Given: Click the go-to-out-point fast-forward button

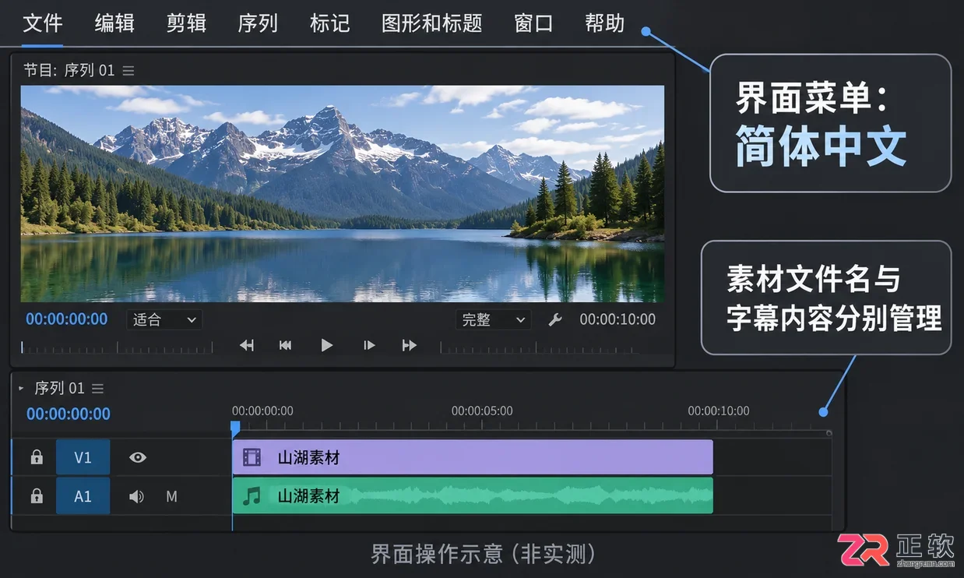Looking at the screenshot, I should pyautogui.click(x=409, y=345).
